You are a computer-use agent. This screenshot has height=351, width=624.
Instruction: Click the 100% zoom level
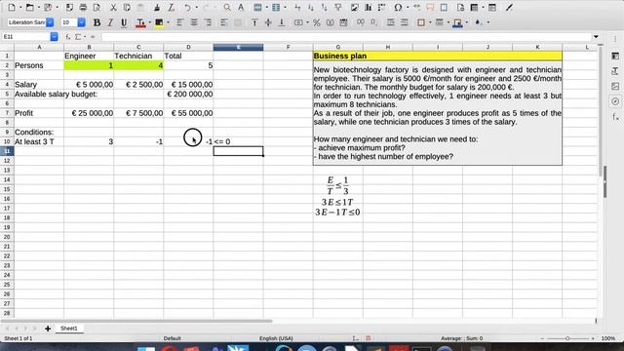(607, 338)
